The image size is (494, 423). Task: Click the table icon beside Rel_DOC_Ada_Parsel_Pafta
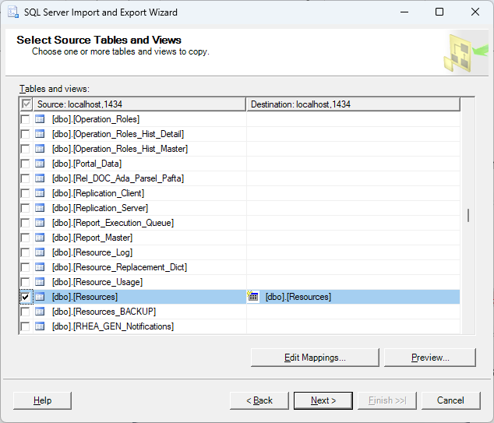pos(40,178)
